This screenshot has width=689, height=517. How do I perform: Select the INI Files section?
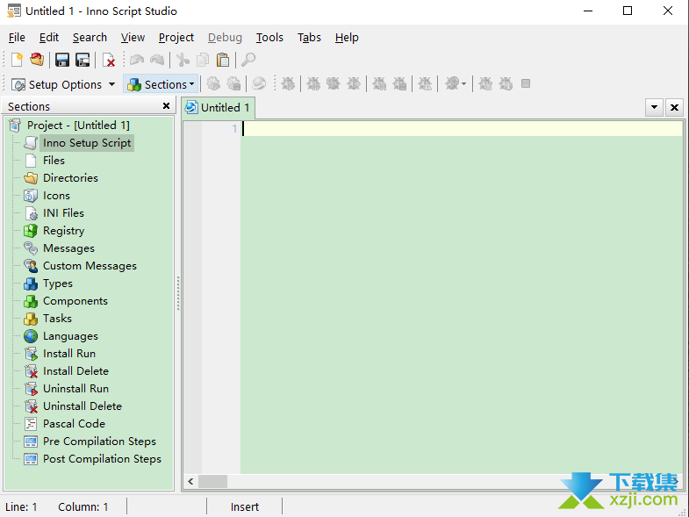click(63, 213)
